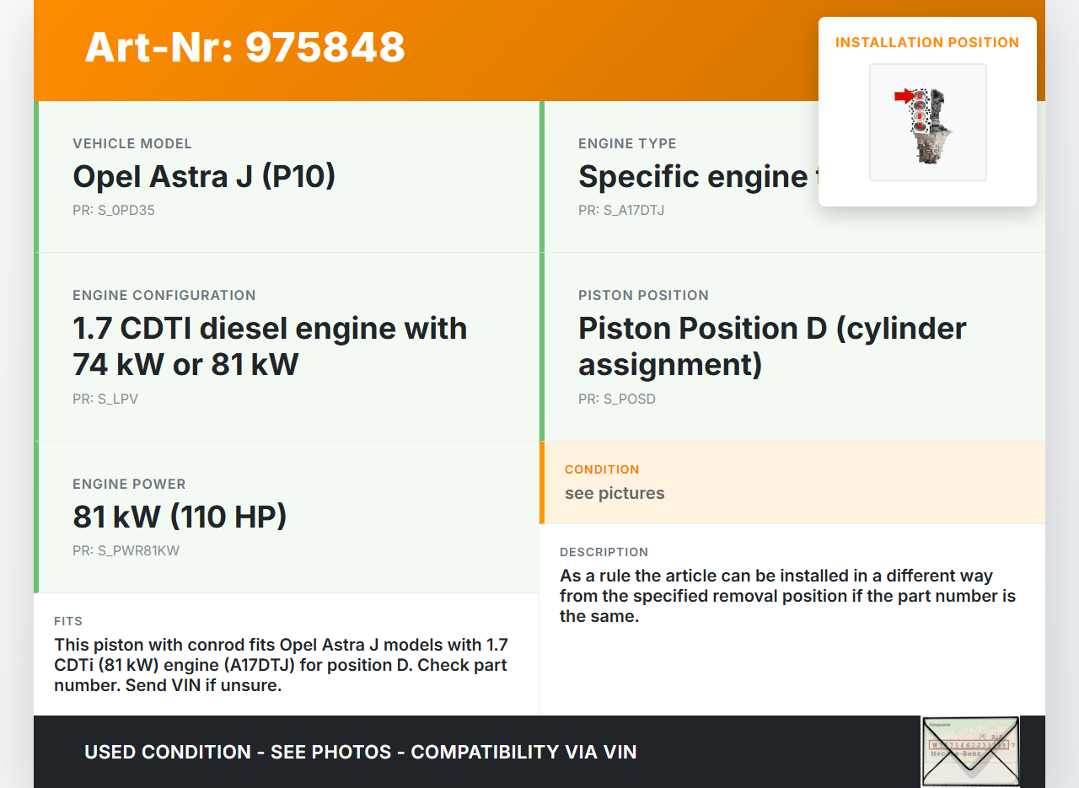Click the 'USED CONDITION - SEE PHOTOS' footer banner
The height and width of the screenshot is (788, 1079).
360,752
